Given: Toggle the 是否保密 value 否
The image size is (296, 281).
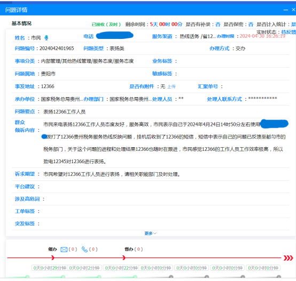Looking at the screenshot, I should coord(251,25).
